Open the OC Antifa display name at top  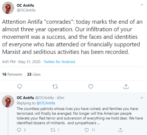(x=25, y=5)
